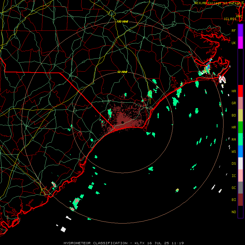The image size is (245, 245).
Task: Click the "WS" legend label text
Action: [234, 151]
